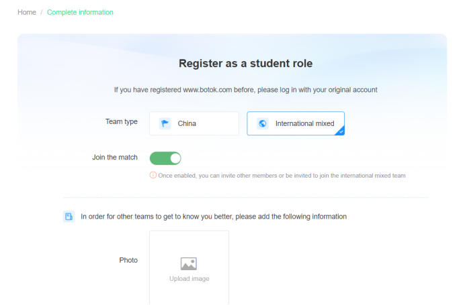Viewport: 465px width, 305px height.
Task: Select China as the team type
Action: click(x=194, y=123)
